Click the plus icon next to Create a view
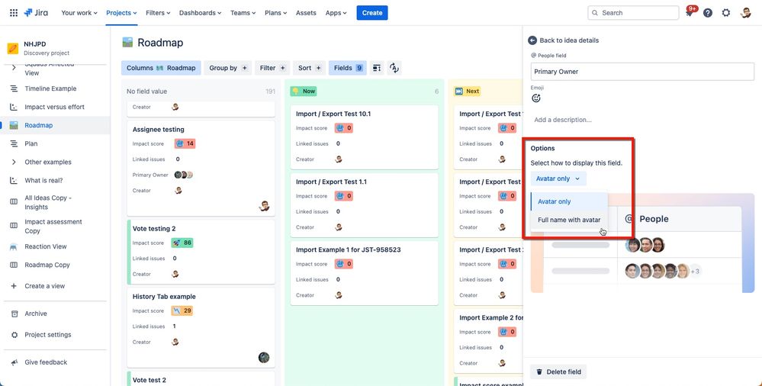Screen dimensions: 762x386 [x=14, y=286]
